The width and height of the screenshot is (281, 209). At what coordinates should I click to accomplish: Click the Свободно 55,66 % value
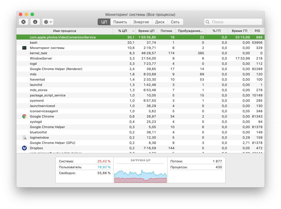pos(104,173)
